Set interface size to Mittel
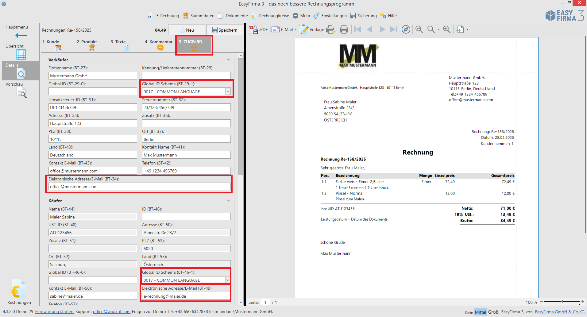 [480, 312]
